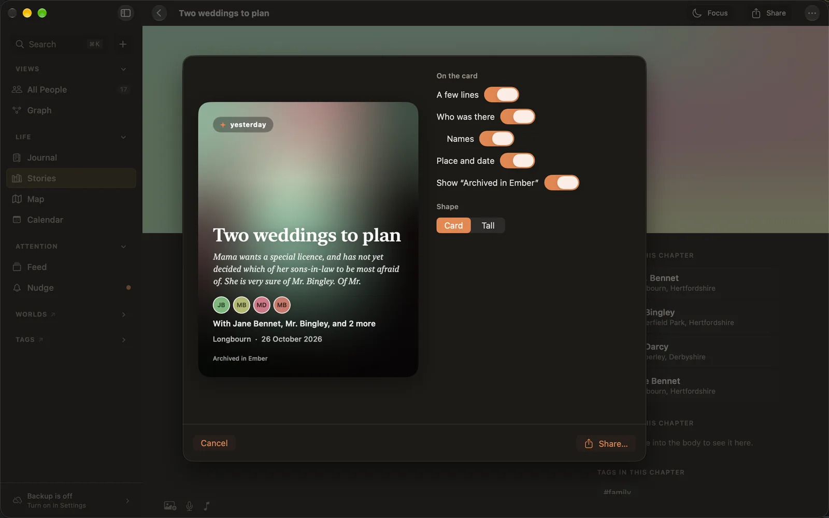Turn off the Who was there toggle
The height and width of the screenshot is (518, 829).
[518, 117]
